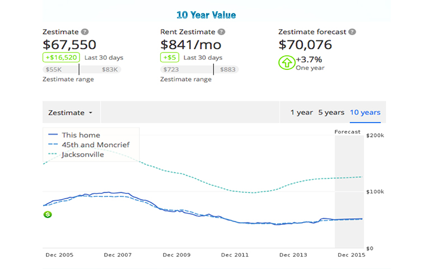Screen dimensions: 431x269
Task: Click the shaded Forecast chart region
Action: (x=348, y=190)
